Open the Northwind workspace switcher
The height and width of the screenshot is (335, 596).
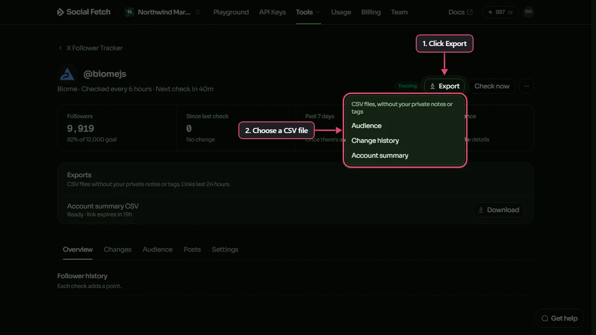click(x=163, y=12)
